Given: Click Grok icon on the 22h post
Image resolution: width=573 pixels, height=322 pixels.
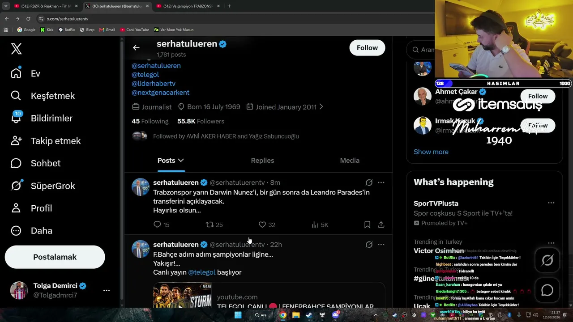Looking at the screenshot, I should (369, 245).
